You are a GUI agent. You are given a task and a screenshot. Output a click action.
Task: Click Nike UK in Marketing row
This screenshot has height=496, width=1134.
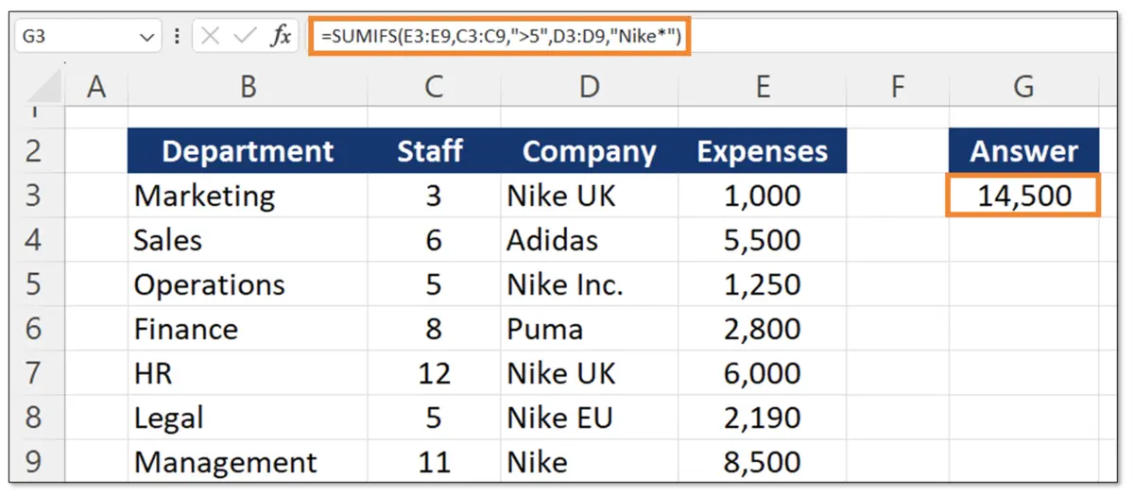(x=589, y=196)
